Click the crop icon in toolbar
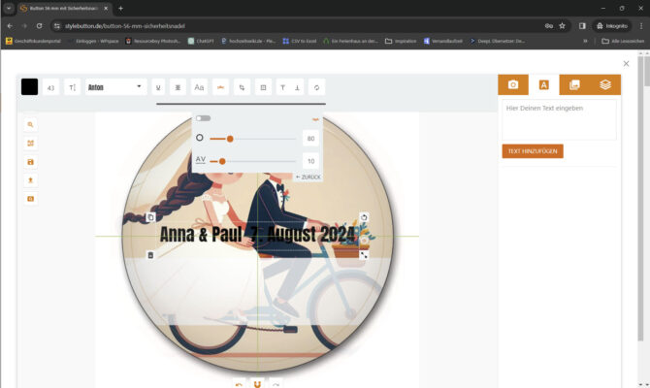Image resolution: width=650 pixels, height=388 pixels. [x=243, y=87]
